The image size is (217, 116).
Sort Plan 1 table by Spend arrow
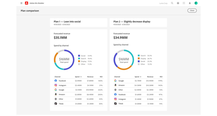[81, 77]
